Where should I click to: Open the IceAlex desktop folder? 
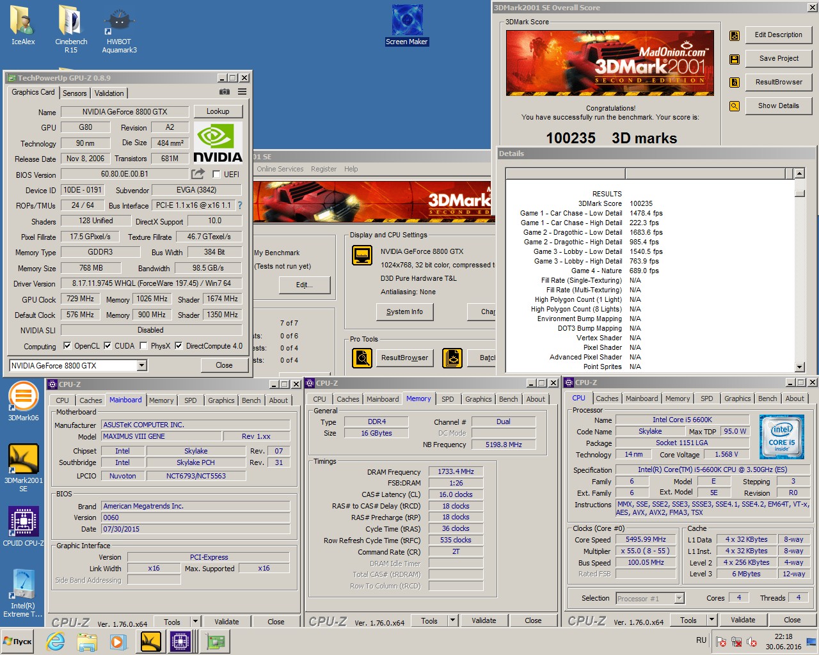point(23,26)
